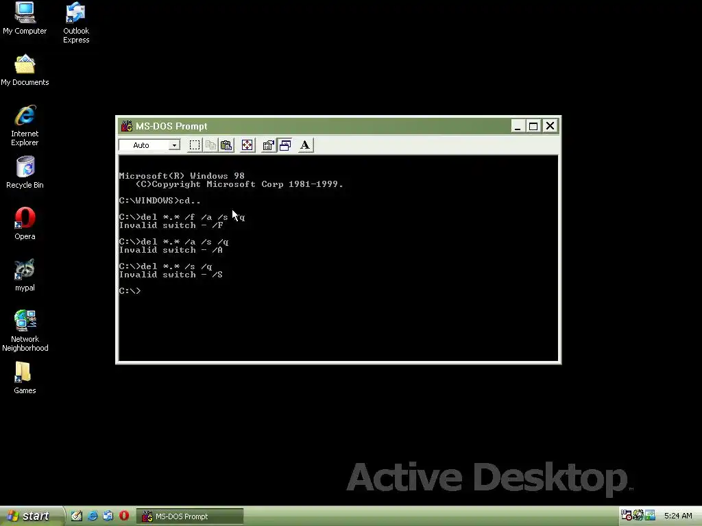
Task: Open the start menu
Action: point(32,516)
